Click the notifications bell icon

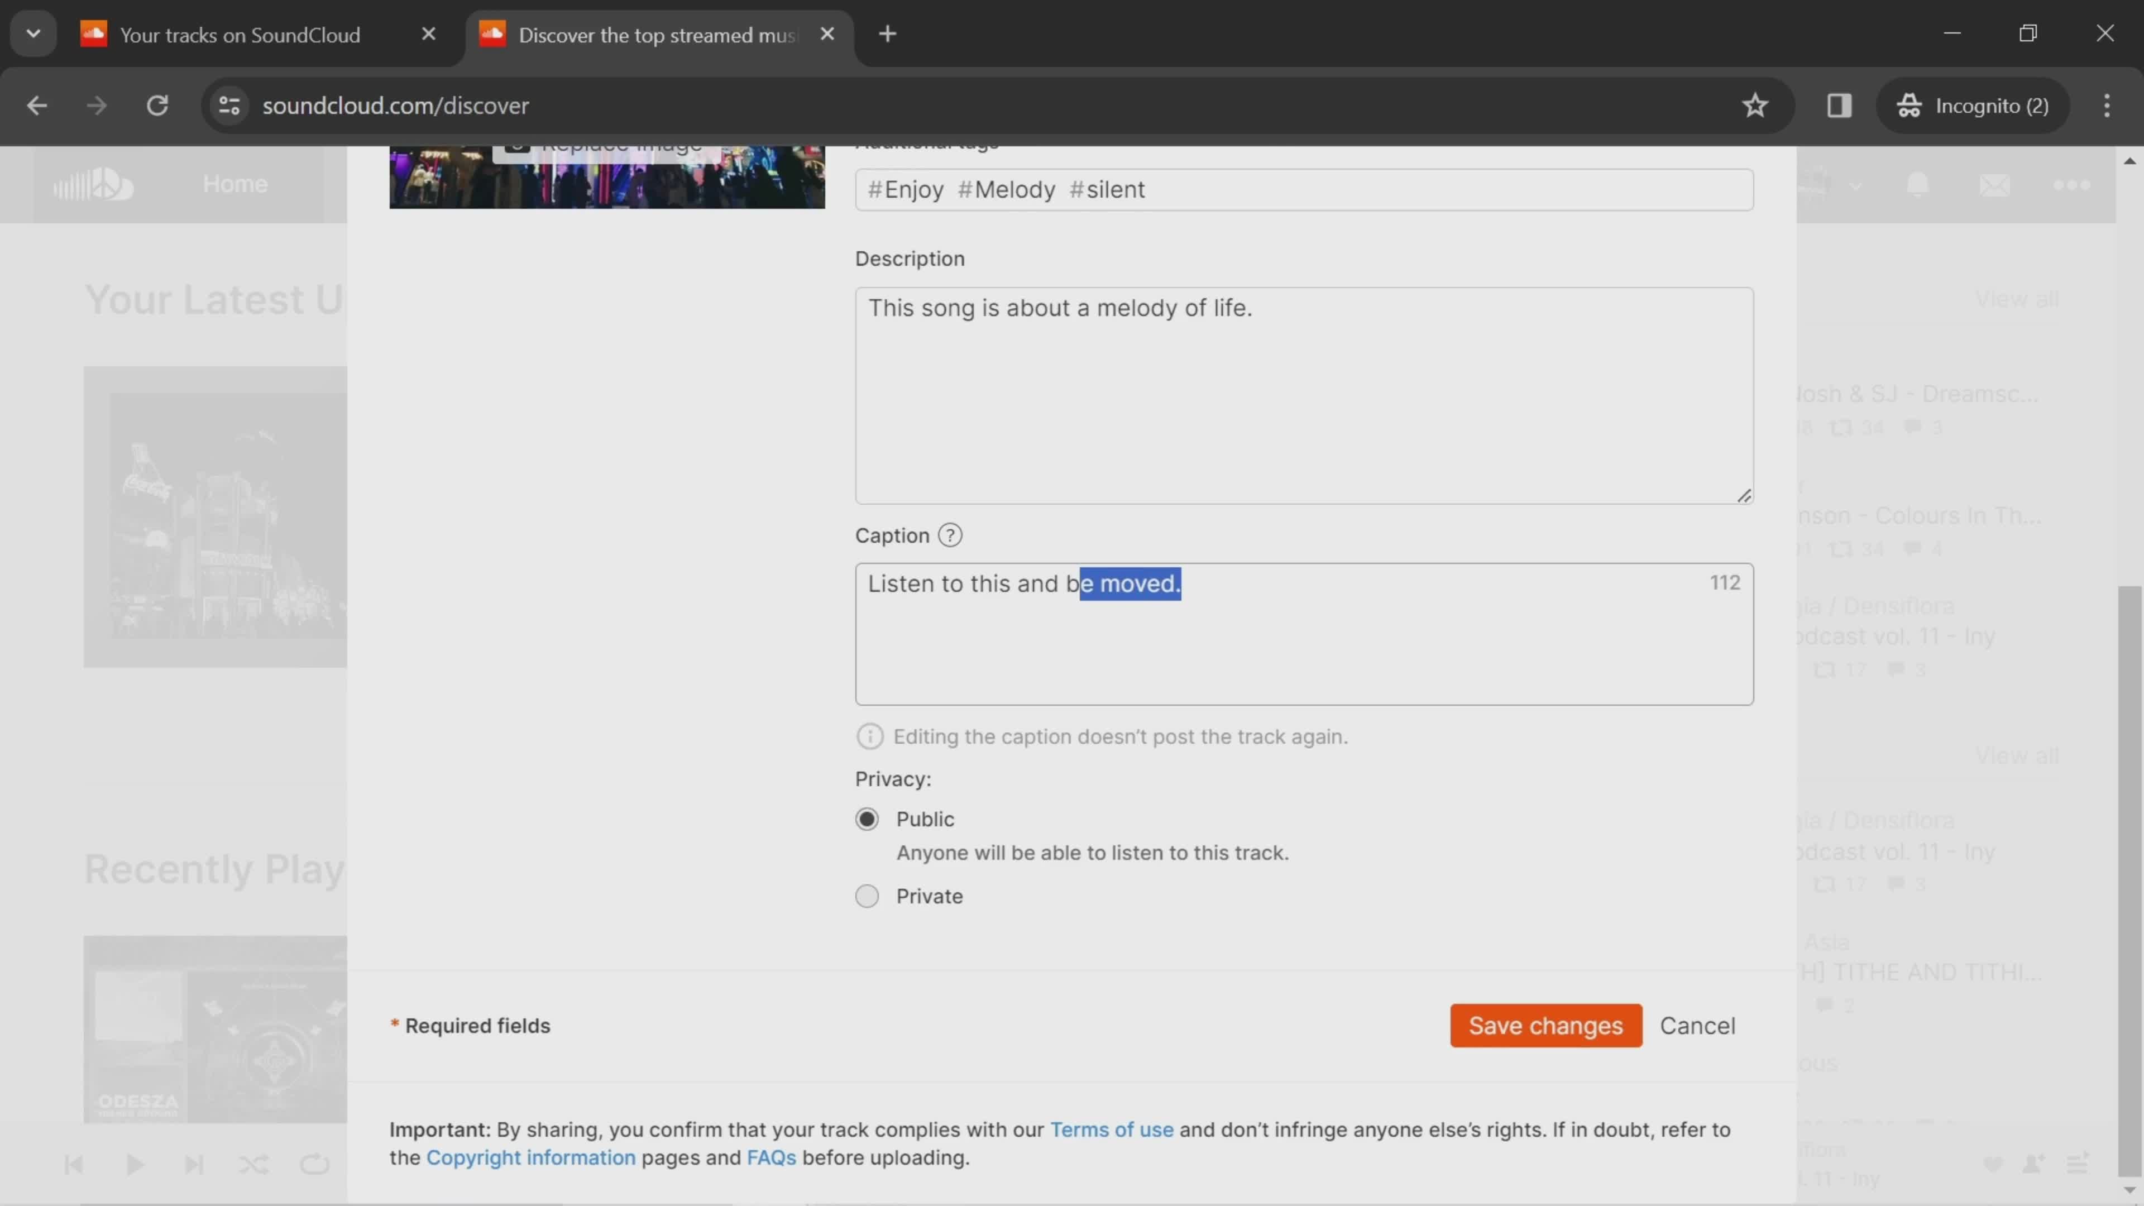(x=1917, y=183)
